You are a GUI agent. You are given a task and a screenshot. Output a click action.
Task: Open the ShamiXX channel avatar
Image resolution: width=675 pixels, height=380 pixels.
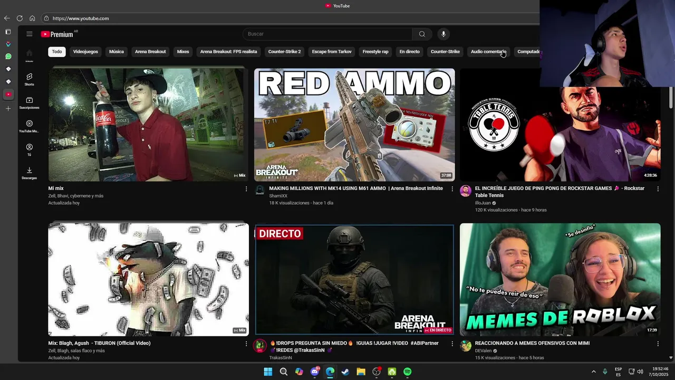259,191
